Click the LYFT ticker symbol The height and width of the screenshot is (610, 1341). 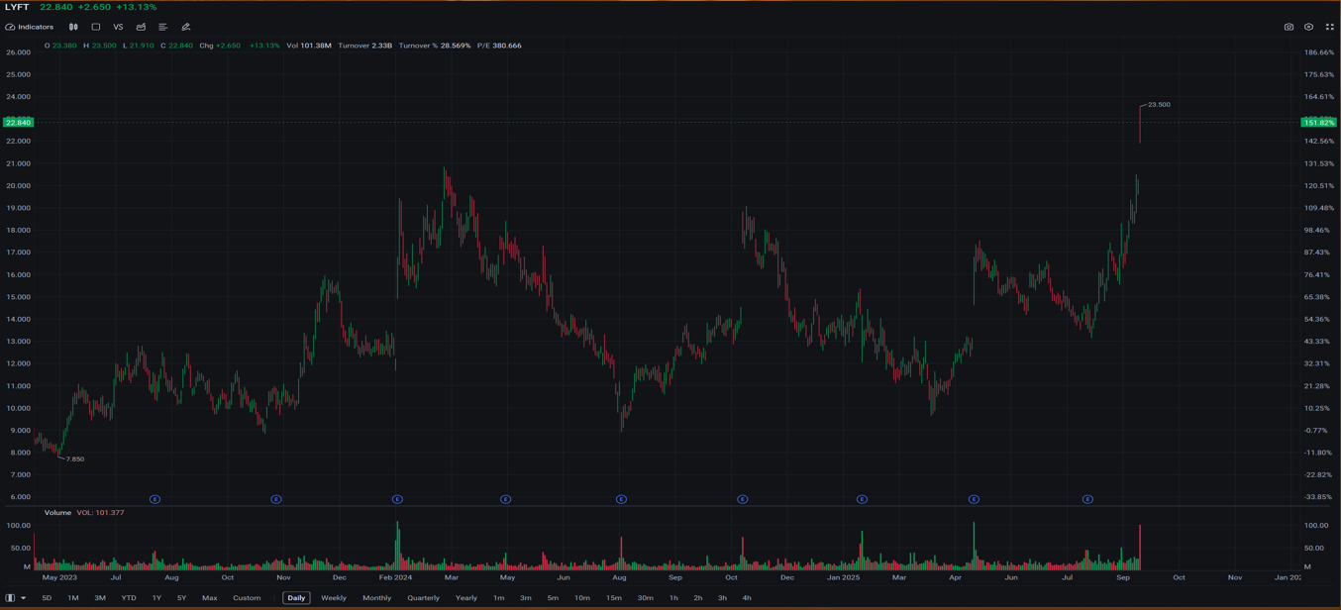pos(17,7)
